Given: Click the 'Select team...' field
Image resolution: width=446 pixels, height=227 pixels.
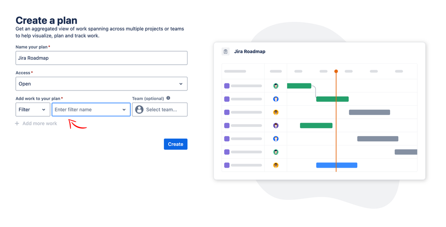Looking at the screenshot, I should (159, 110).
